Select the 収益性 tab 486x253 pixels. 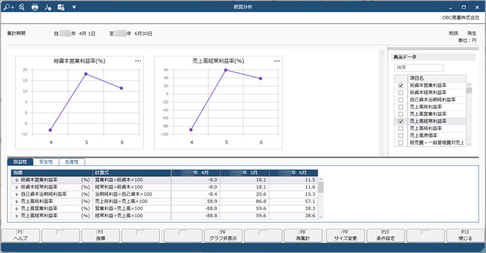(20, 162)
